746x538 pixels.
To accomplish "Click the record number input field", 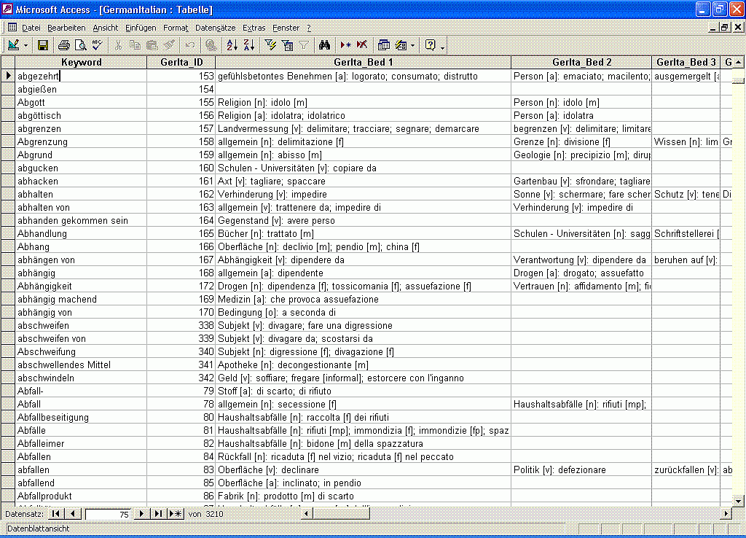I will coord(108,514).
